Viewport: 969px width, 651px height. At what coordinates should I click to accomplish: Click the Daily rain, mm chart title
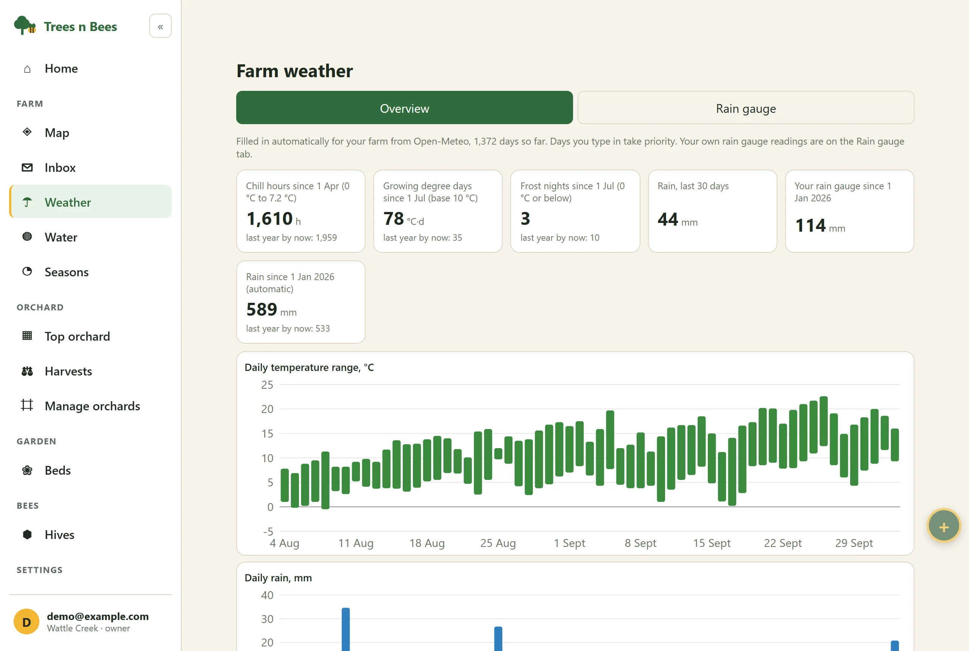pos(278,578)
